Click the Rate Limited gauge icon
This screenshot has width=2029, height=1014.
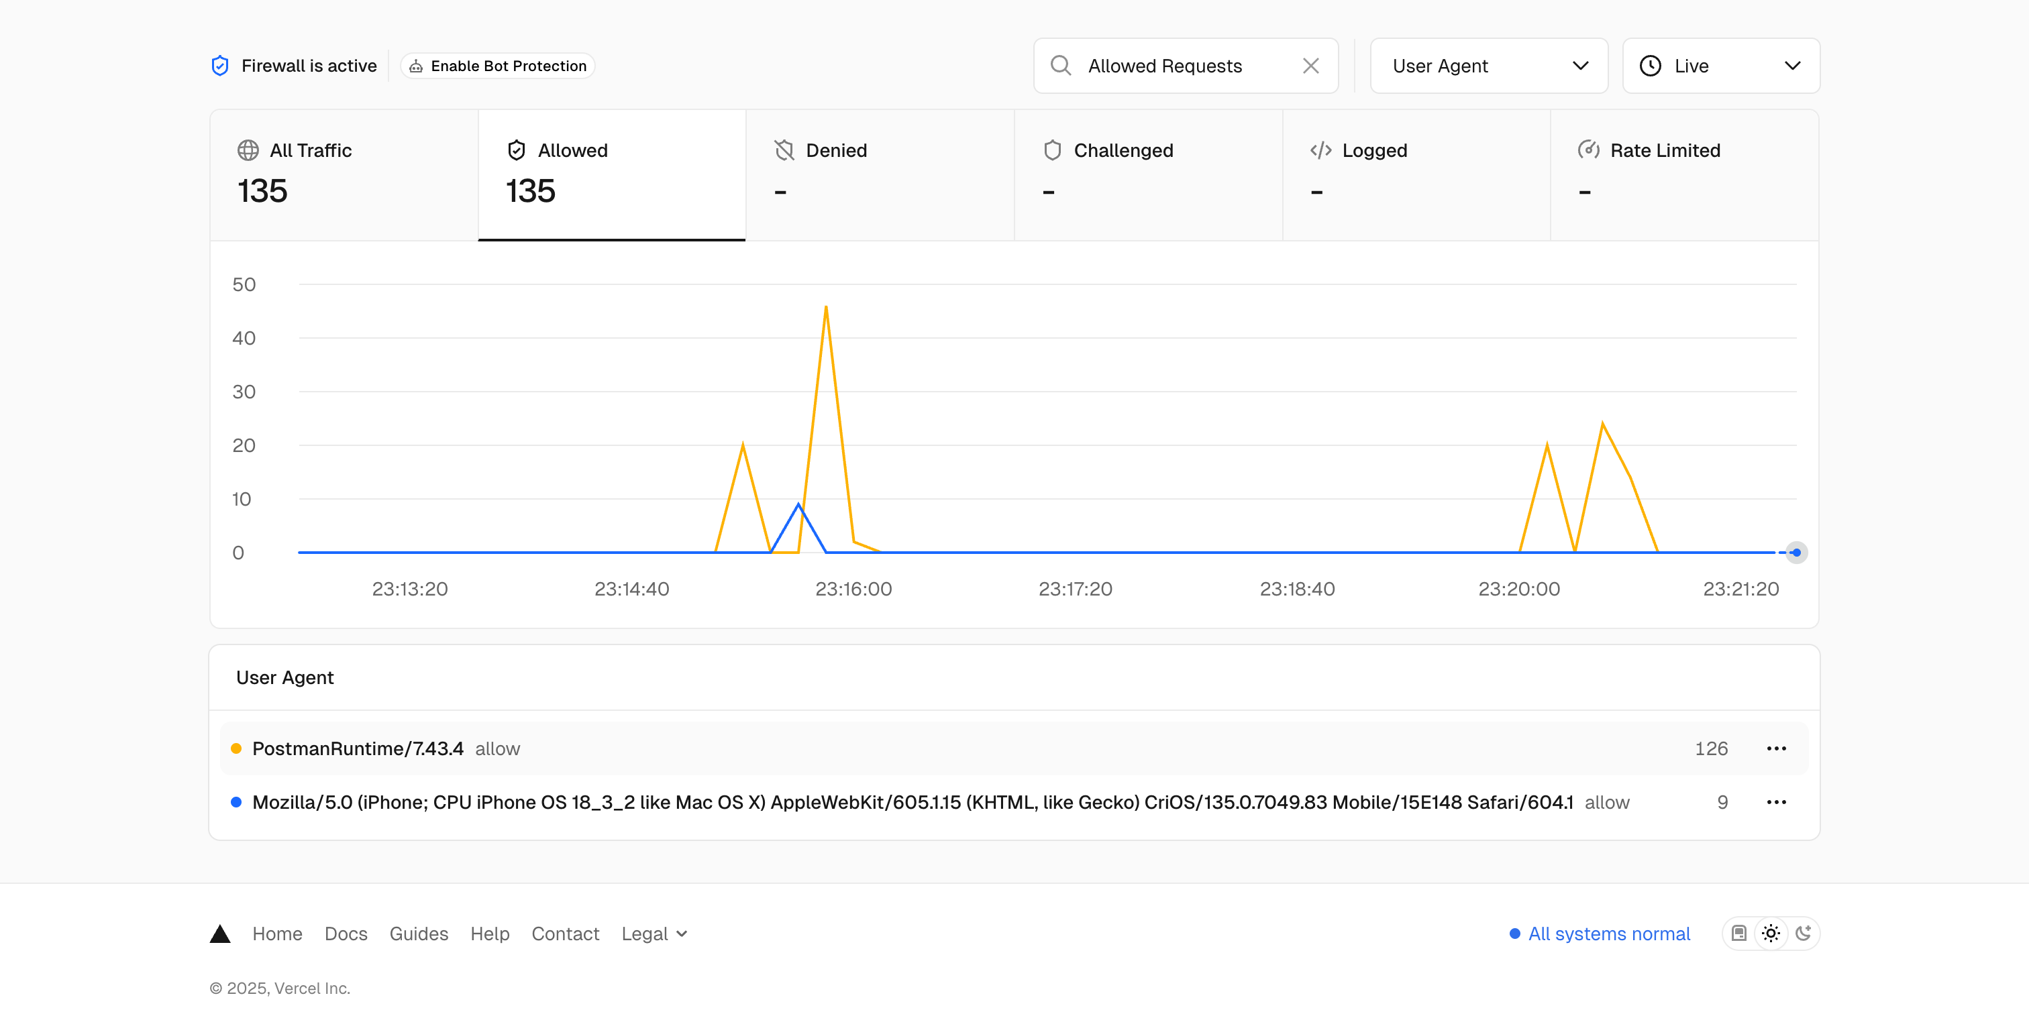(x=1589, y=150)
